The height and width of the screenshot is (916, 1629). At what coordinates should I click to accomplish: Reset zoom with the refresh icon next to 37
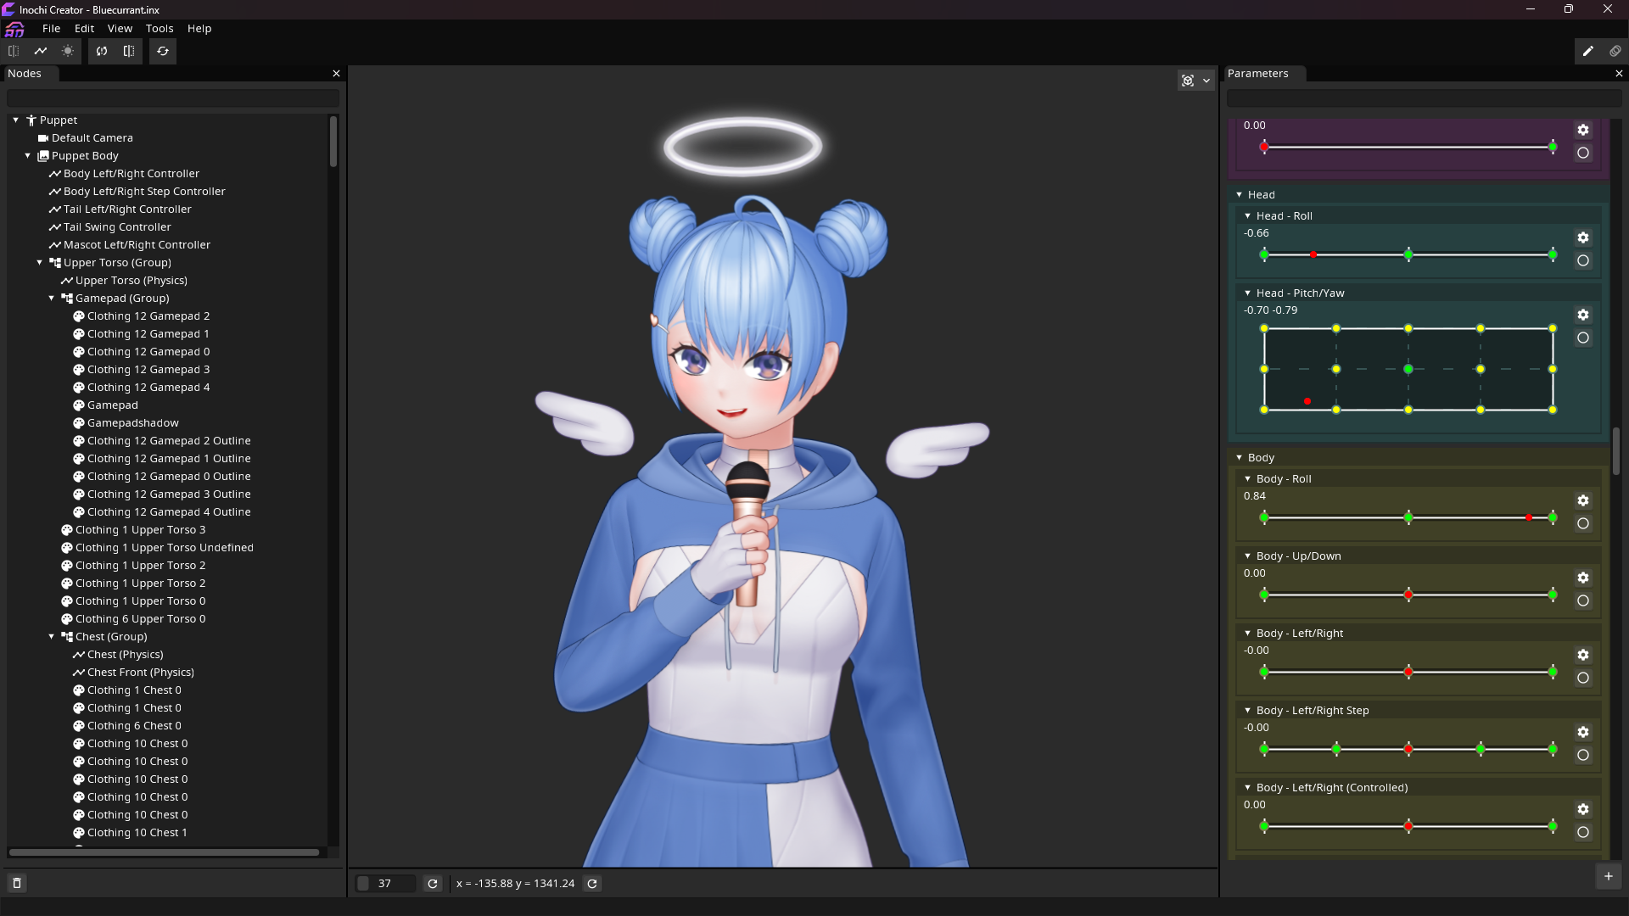tap(433, 884)
